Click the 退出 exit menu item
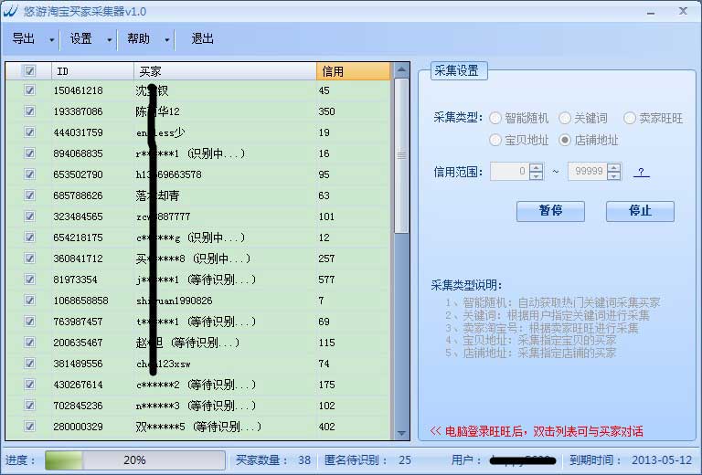 coord(202,39)
